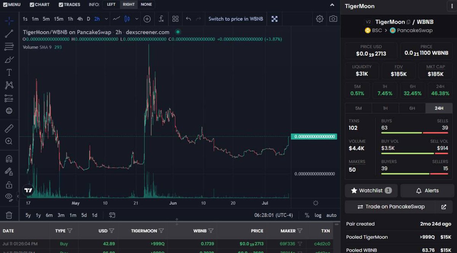Set info panel to LEFT

pyautogui.click(x=111, y=5)
